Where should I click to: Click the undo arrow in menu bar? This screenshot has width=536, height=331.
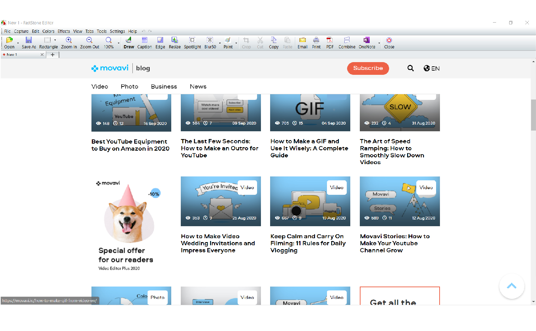(x=144, y=31)
